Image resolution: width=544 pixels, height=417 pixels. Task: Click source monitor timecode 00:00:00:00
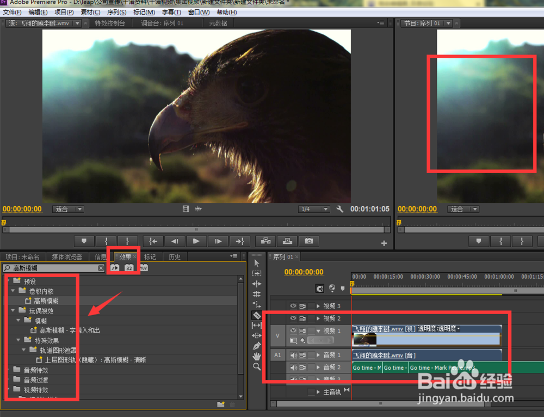point(22,209)
